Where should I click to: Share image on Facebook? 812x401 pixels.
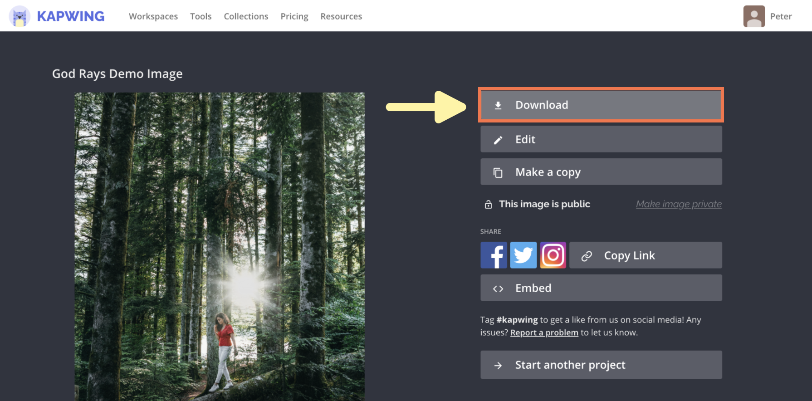tap(494, 255)
